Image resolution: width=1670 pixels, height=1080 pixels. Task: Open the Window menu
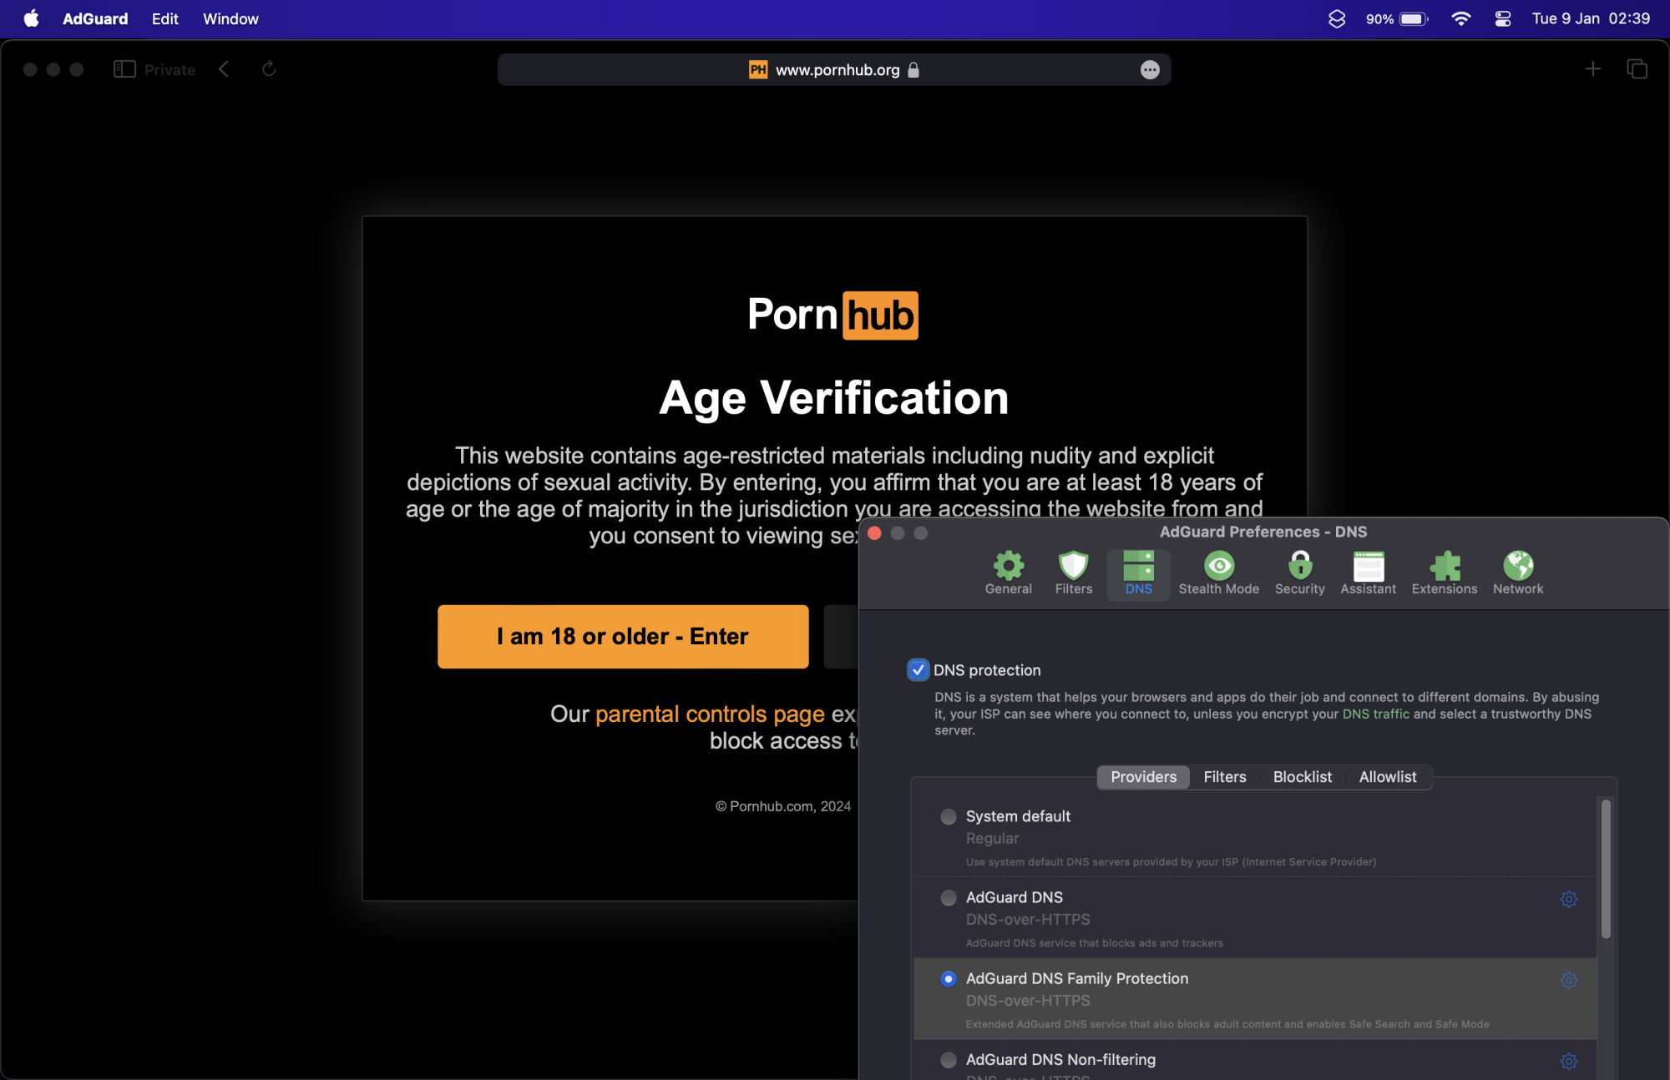(230, 18)
